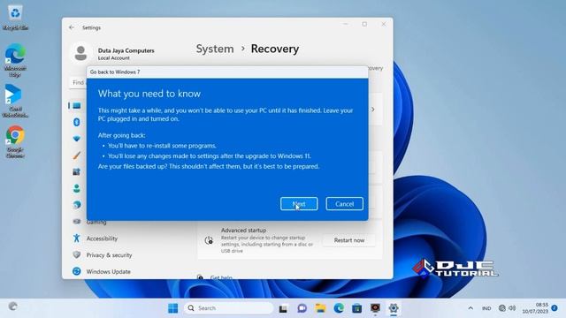Click the Duta Jaya Computers account avatar
Image resolution: width=566 pixels, height=318 pixels.
(x=80, y=53)
